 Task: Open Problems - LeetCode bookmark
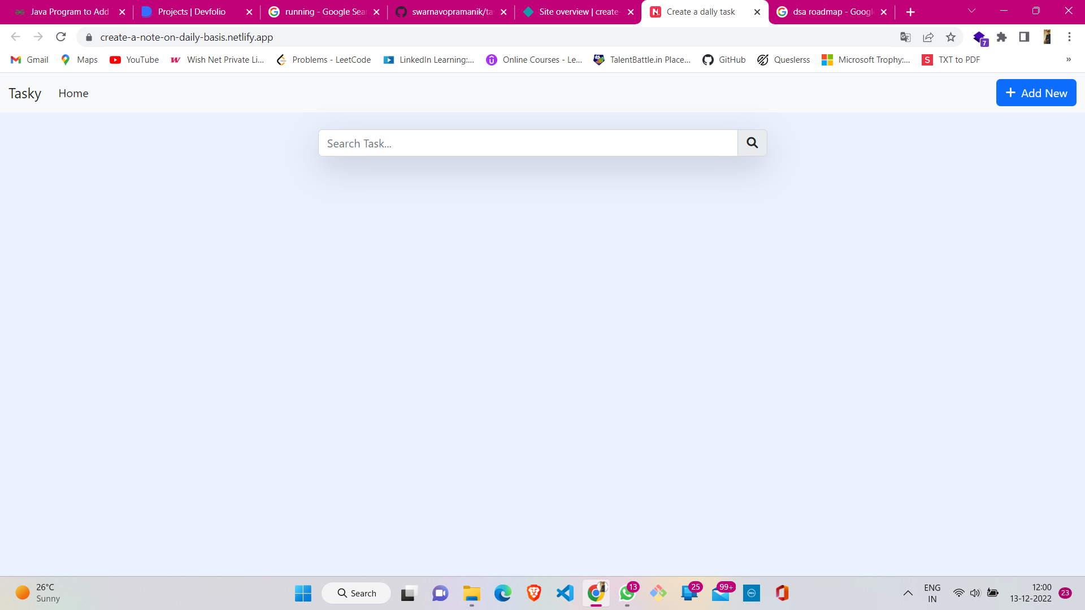(x=324, y=60)
